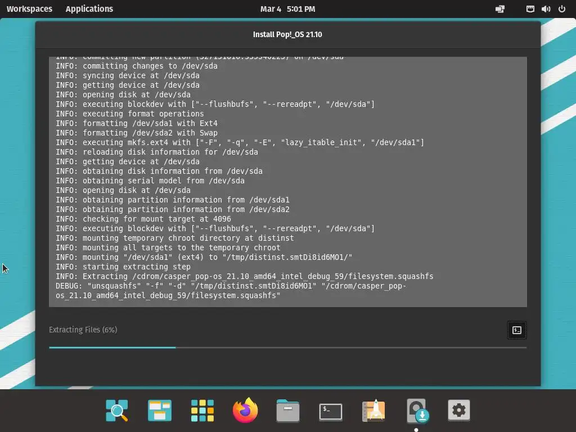Screen dimensions: 576x432
Task: Click log line 'mounting temporary chroot directory at distinst'
Action: pos(175,238)
